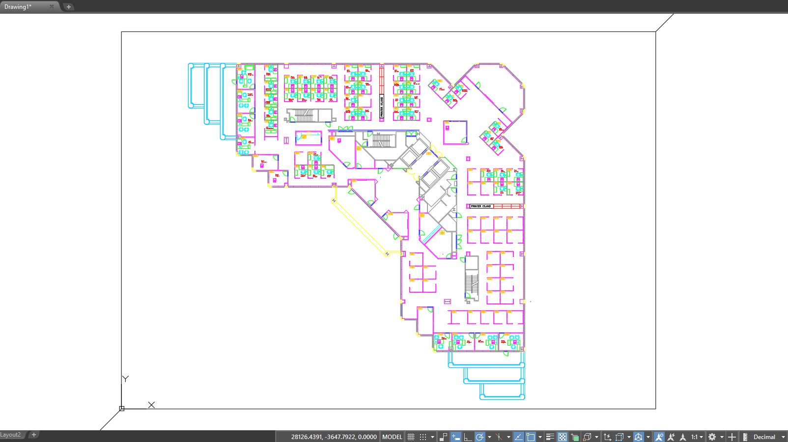Click the Annotation Scale icon
Screen dimensions: 788x442
click(683, 437)
